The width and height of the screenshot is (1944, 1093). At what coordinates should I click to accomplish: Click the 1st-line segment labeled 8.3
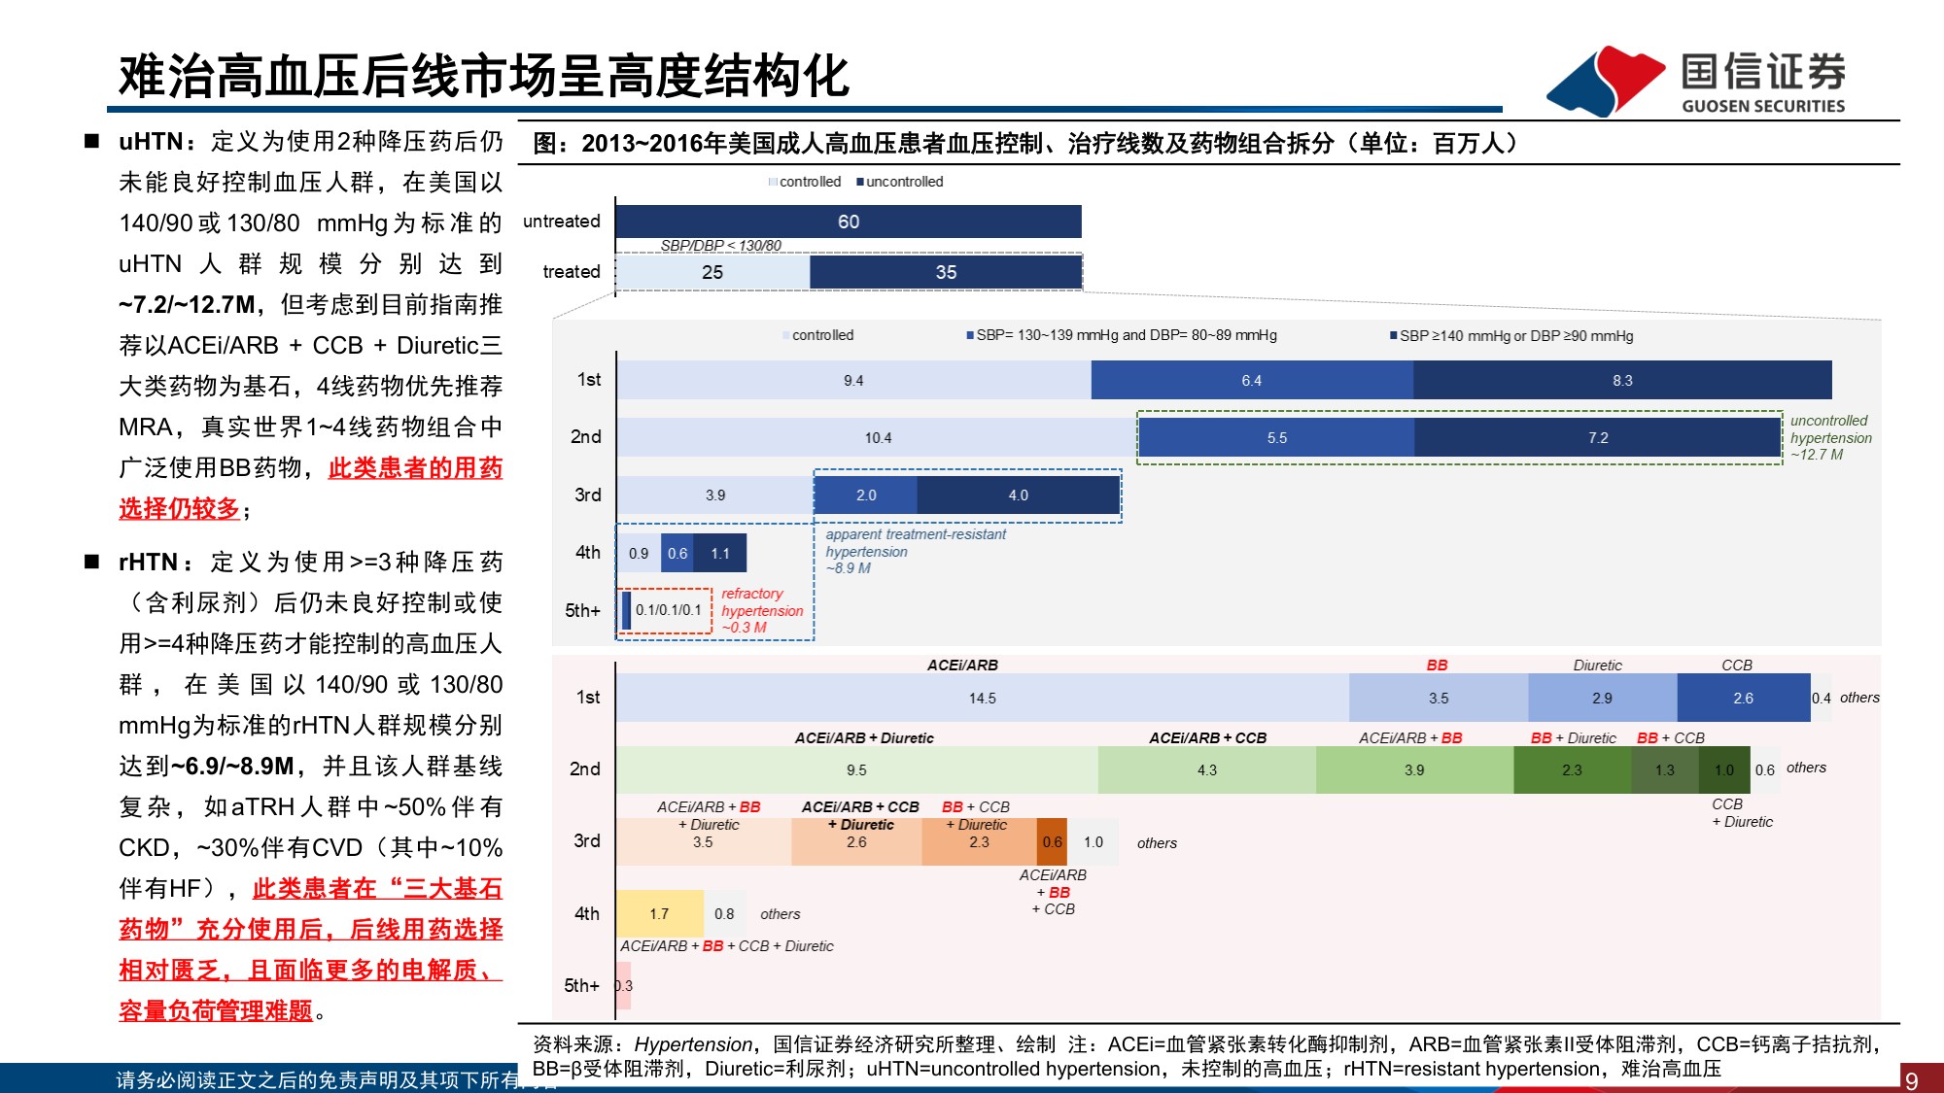tap(1622, 380)
